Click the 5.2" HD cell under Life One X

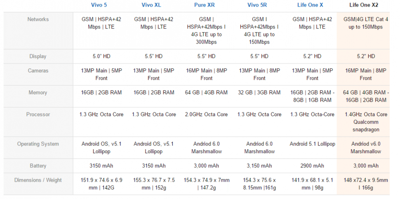[x=312, y=56]
